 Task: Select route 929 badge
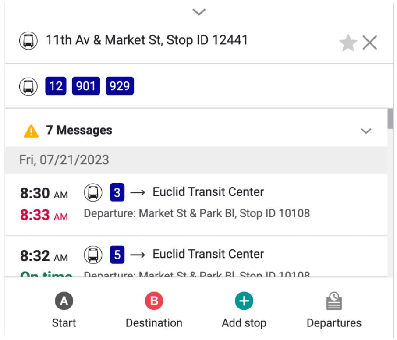coord(120,86)
